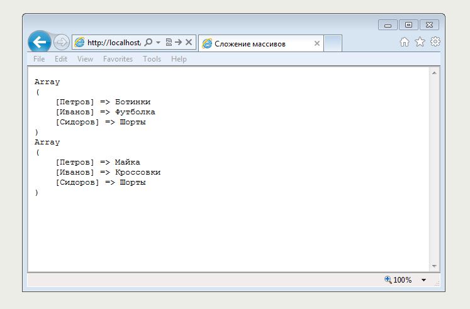Click the localhost URL address field

(113, 43)
